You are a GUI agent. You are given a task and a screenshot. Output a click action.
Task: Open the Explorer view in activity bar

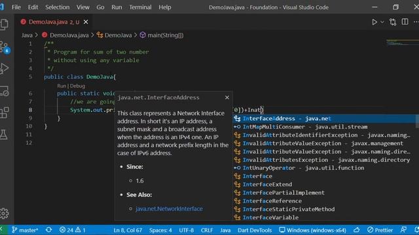pos(5,25)
